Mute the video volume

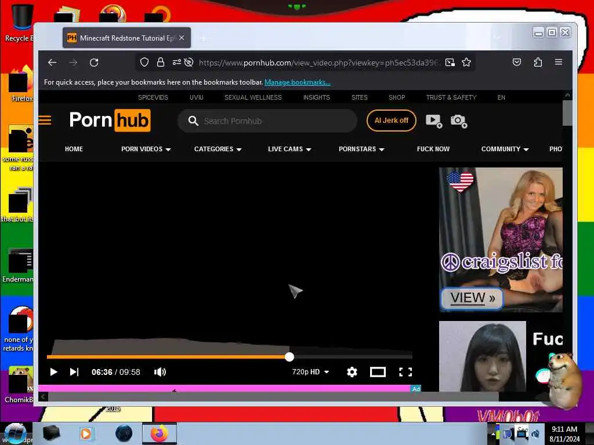(x=160, y=372)
